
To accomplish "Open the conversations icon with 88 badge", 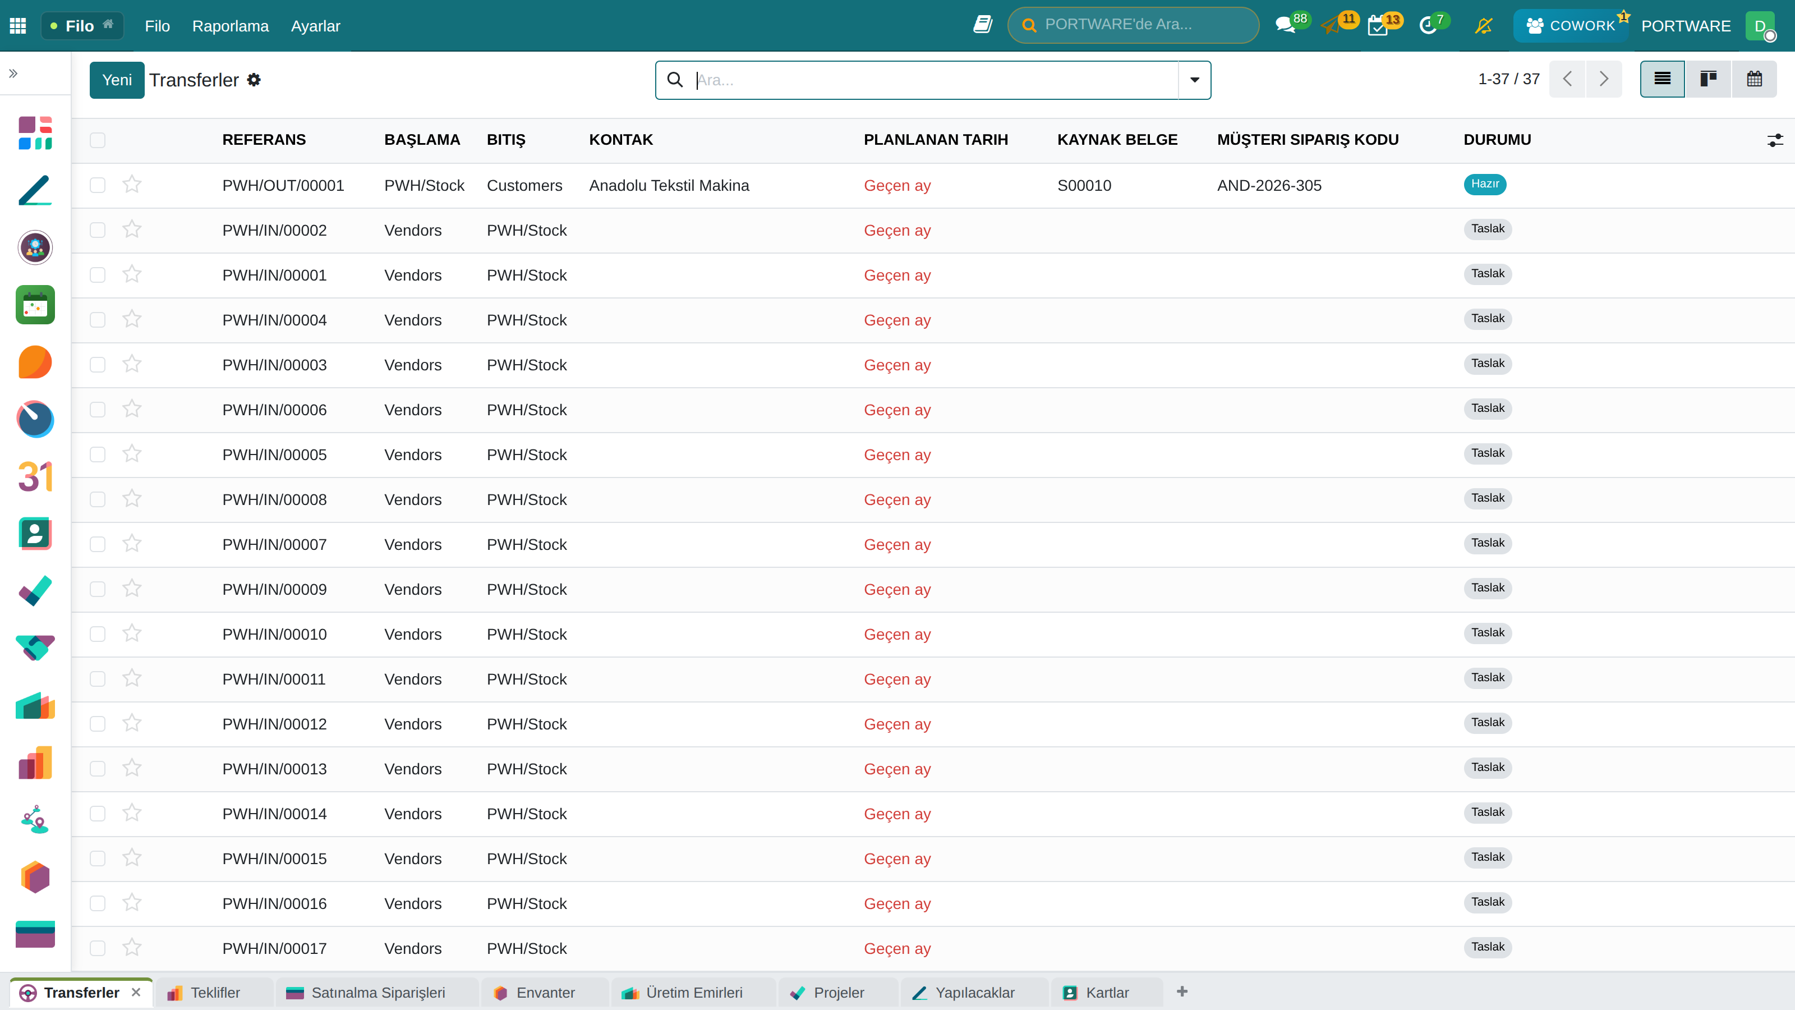I will [x=1285, y=26].
